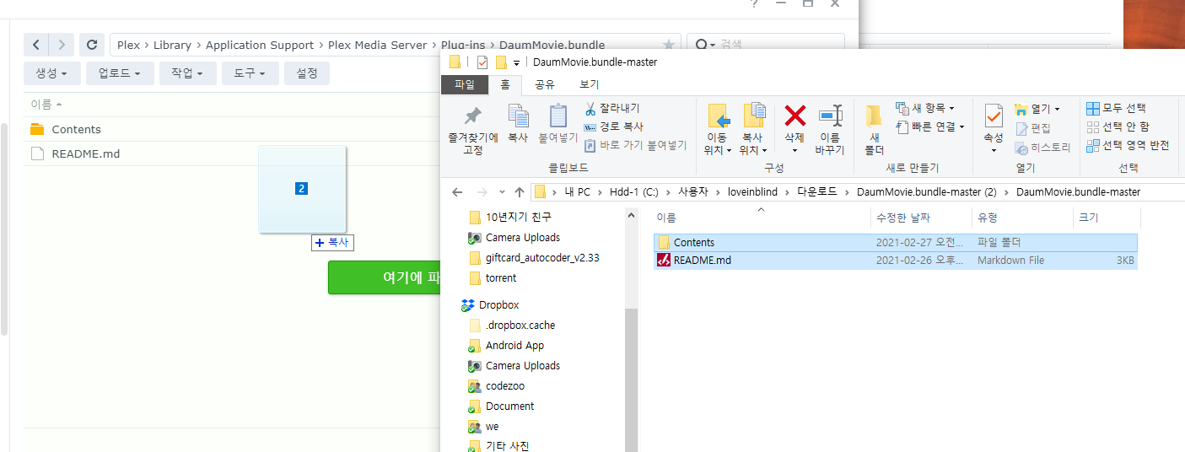Sort File Station list by 이름 column
Viewport: 1185px width, 452px height.
[x=46, y=105]
